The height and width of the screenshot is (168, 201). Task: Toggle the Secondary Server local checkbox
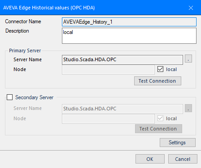point(160,118)
